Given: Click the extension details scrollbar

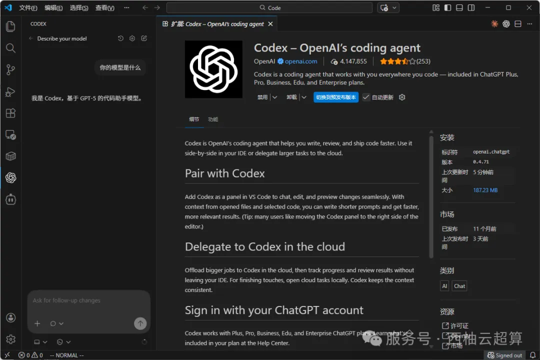Looking at the screenshot, I should 431,196.
